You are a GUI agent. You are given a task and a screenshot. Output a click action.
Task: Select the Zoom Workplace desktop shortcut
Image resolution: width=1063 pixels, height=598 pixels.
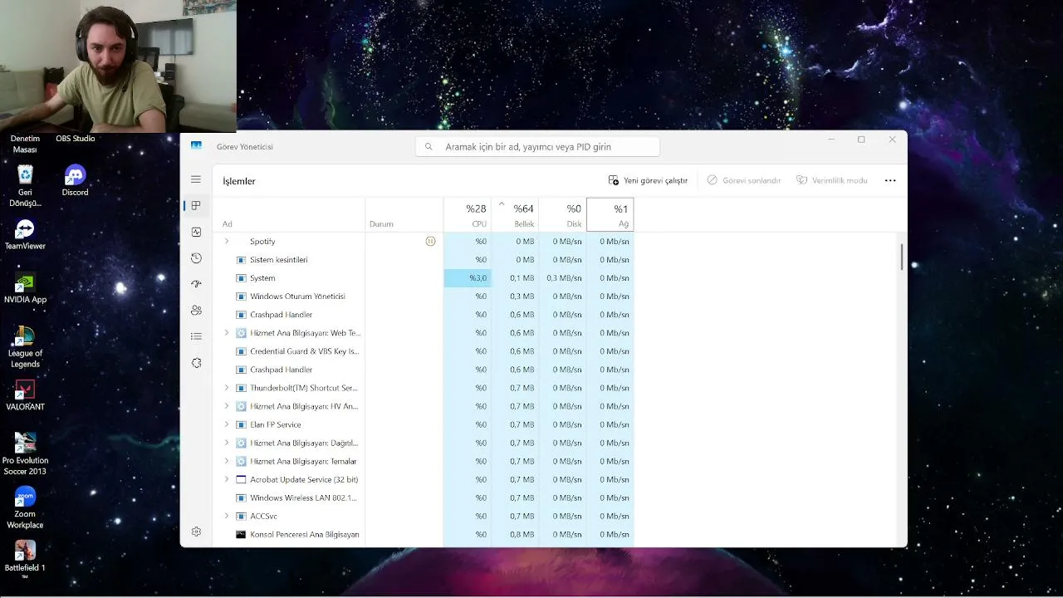(25, 508)
